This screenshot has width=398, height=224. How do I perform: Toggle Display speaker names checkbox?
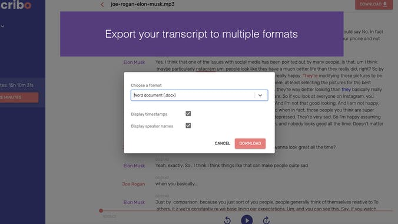(x=188, y=126)
